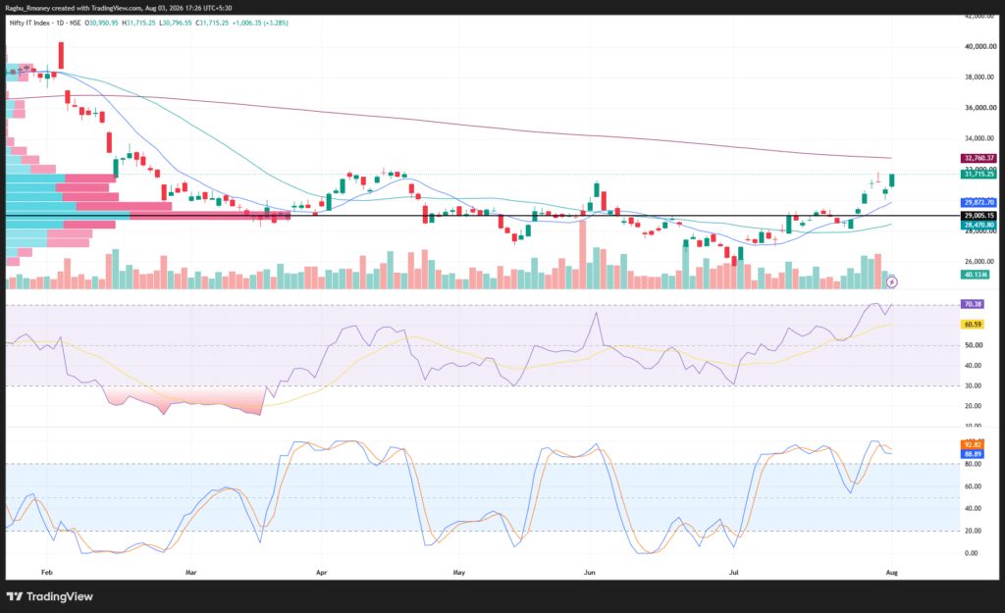This screenshot has height=613, width=1005.
Task: Select the blue 29,872.70 price label
Action: tap(979, 202)
